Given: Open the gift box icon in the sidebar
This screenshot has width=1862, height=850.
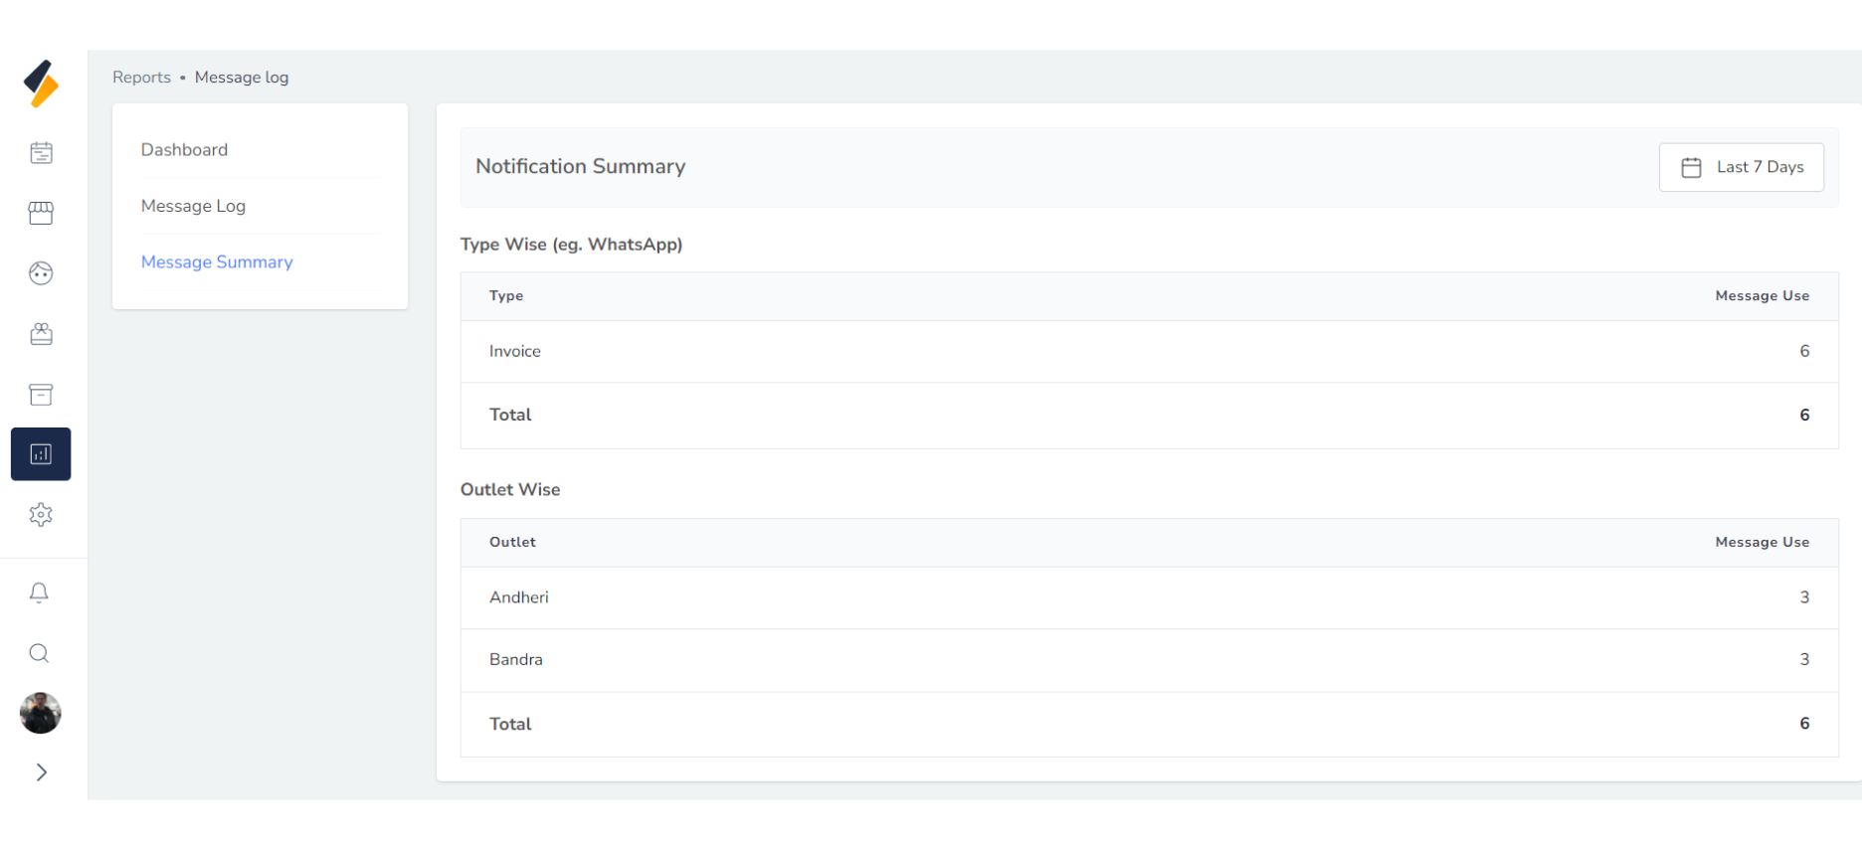Looking at the screenshot, I should 41,334.
